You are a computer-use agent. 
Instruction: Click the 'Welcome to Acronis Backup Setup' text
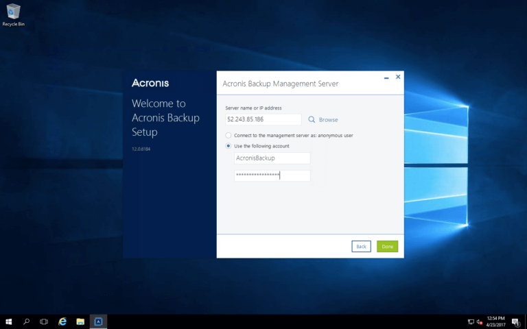(165, 117)
